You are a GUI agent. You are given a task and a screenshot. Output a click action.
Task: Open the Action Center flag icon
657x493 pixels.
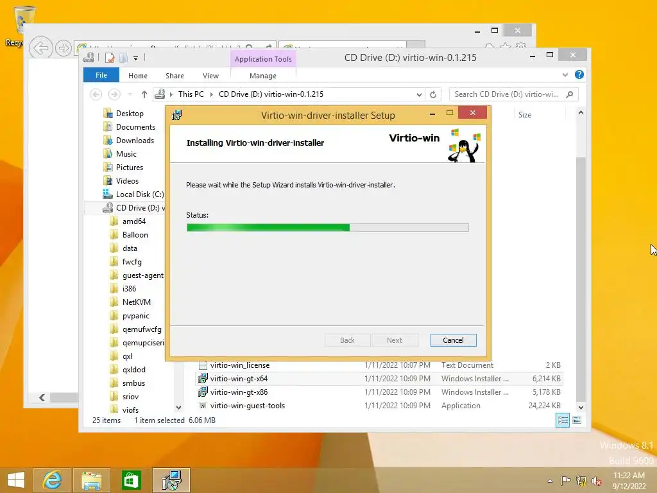[565, 480]
